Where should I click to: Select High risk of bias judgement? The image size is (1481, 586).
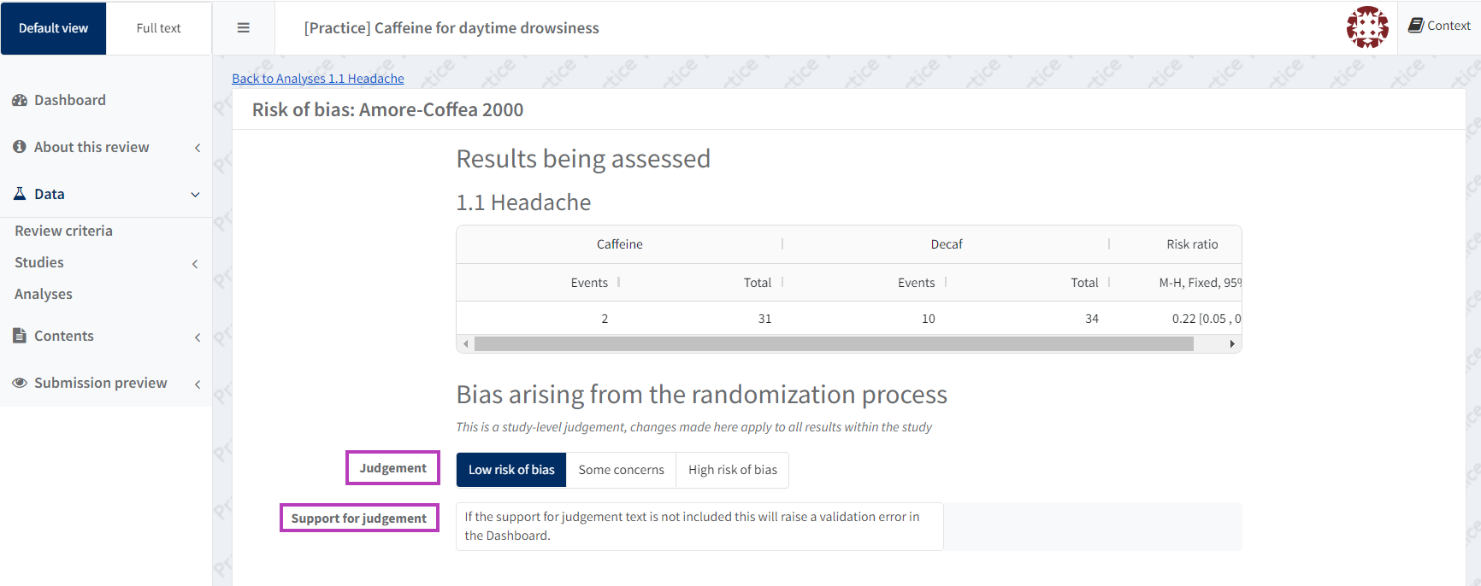click(x=732, y=470)
